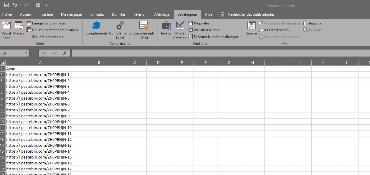Select column K header
This screenshot has height=175, width=370.
(323, 62)
